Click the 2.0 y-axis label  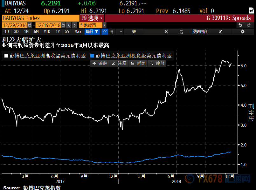pos(244,145)
